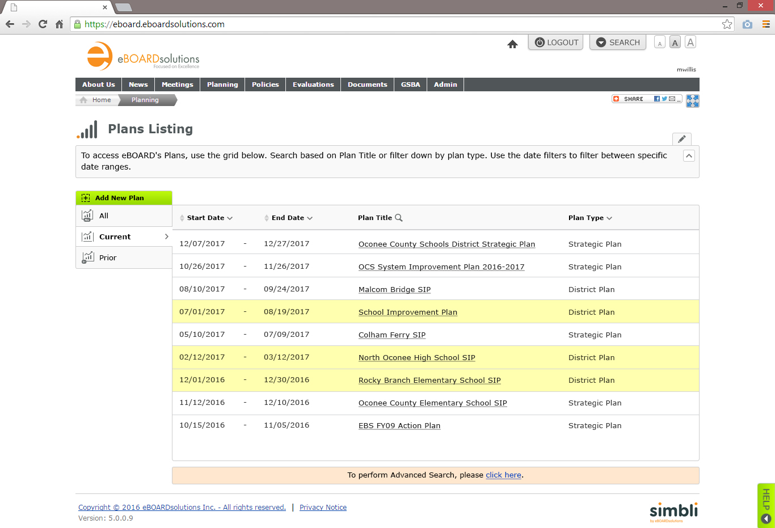Screen dimensions: 775x528
Task: Switch to the Policies menu
Action: click(x=265, y=84)
